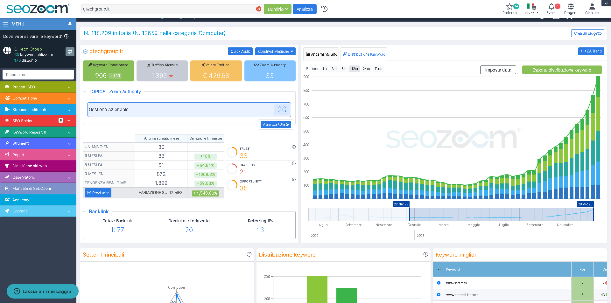
Task: Click the DB Italia flag icon
Action: (x=531, y=6)
